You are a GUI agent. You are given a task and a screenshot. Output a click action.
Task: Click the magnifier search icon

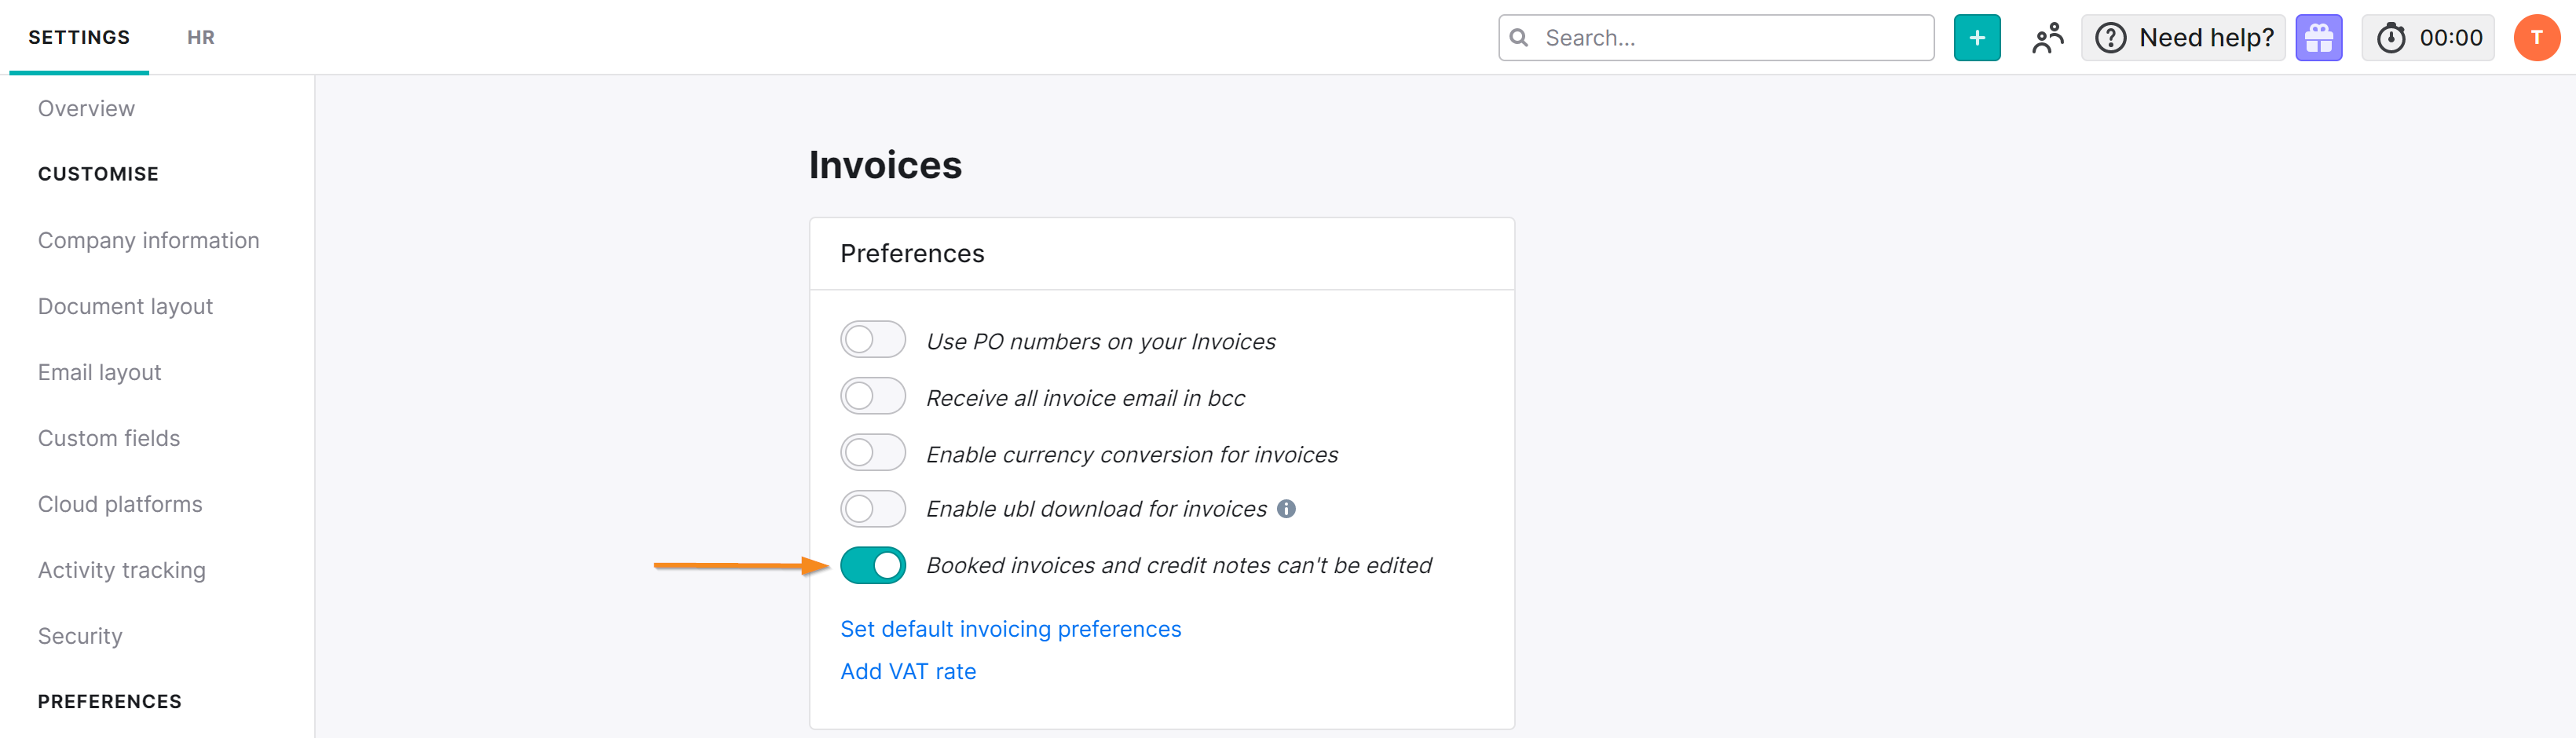click(1519, 38)
